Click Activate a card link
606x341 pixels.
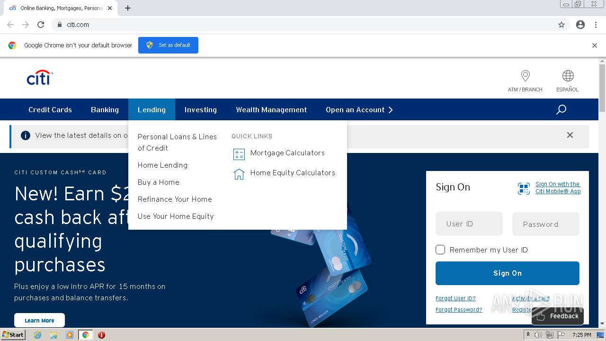click(531, 298)
